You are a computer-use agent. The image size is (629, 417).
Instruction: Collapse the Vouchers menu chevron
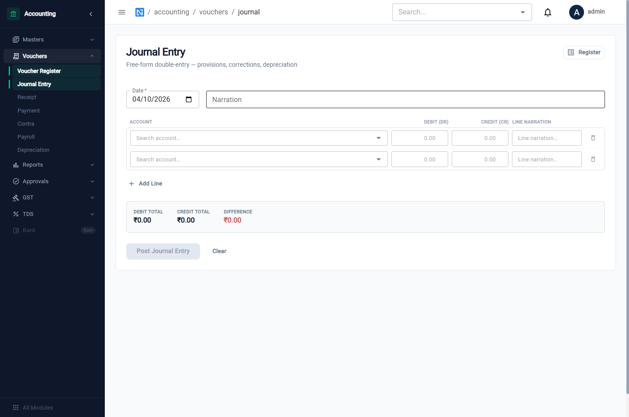pyautogui.click(x=92, y=56)
